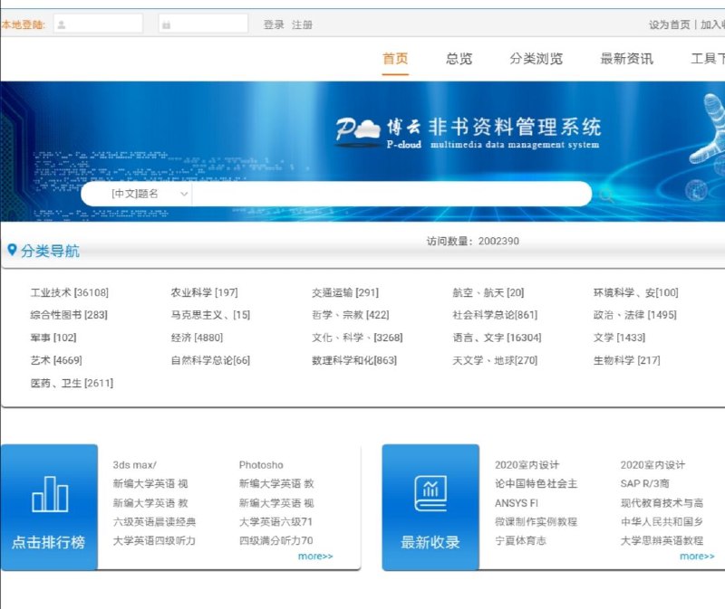725x609 pixels.
Task: Open new record 论中国特色社会主
Action: [x=536, y=483]
